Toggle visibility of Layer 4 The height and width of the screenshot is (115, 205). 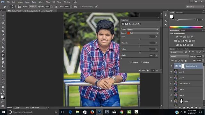pyautogui.click(x=171, y=78)
